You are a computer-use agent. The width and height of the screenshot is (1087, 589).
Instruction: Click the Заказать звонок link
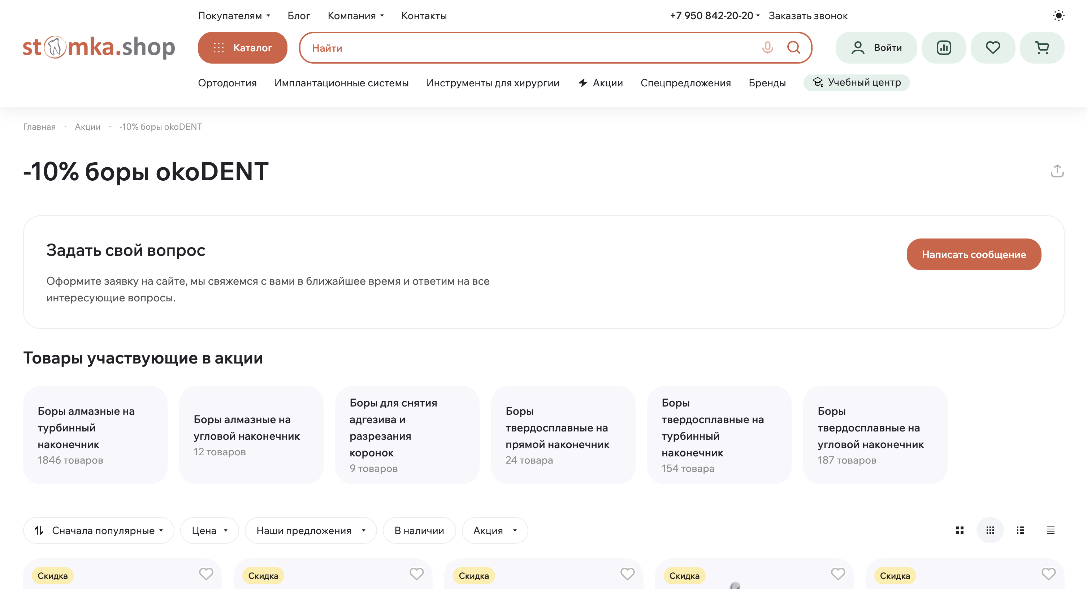pyautogui.click(x=807, y=16)
